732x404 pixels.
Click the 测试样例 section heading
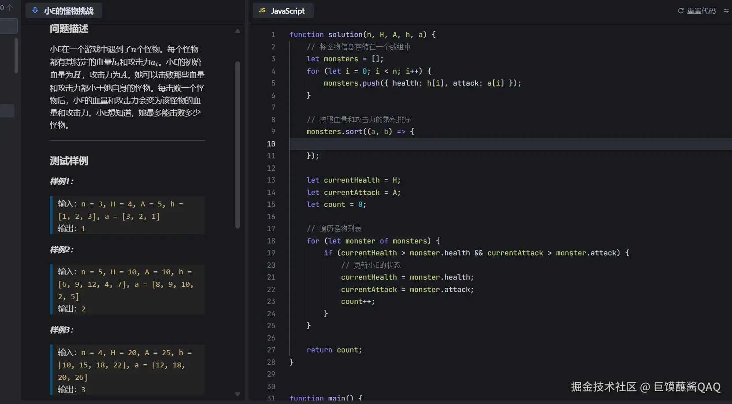[x=69, y=161]
